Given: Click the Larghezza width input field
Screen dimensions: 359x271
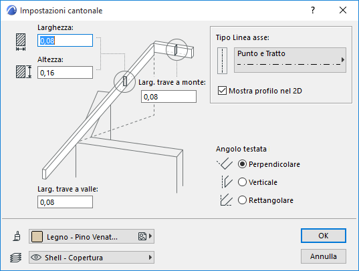Looking at the screenshot, I should point(65,41).
